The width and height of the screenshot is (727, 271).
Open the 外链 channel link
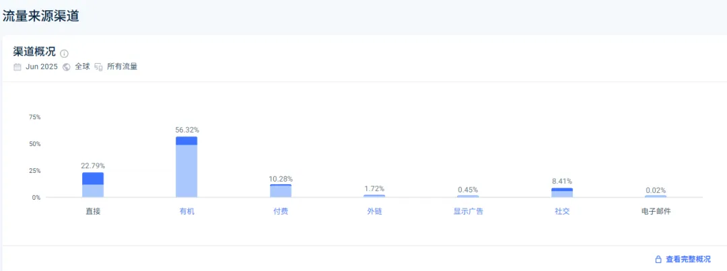pyautogui.click(x=374, y=212)
